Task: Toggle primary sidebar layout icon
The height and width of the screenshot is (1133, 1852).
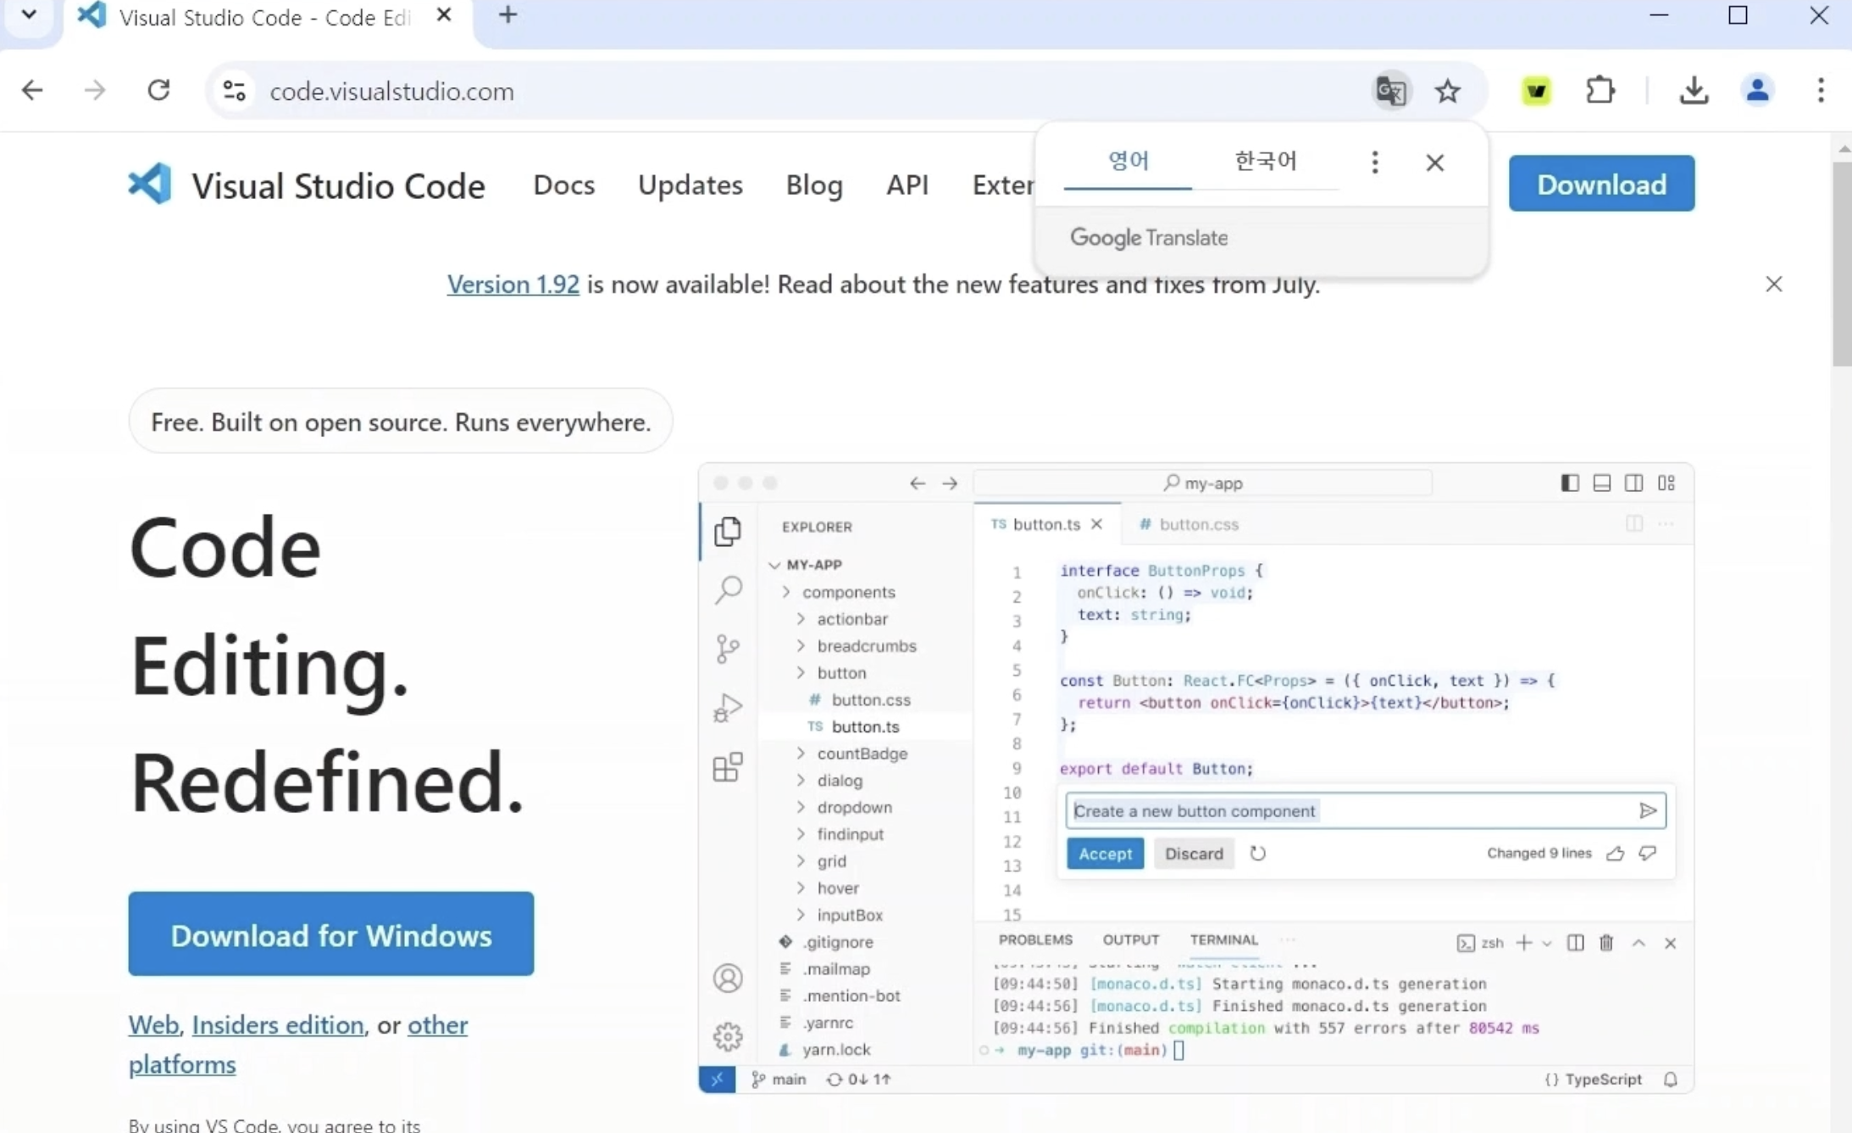Action: click(x=1570, y=483)
